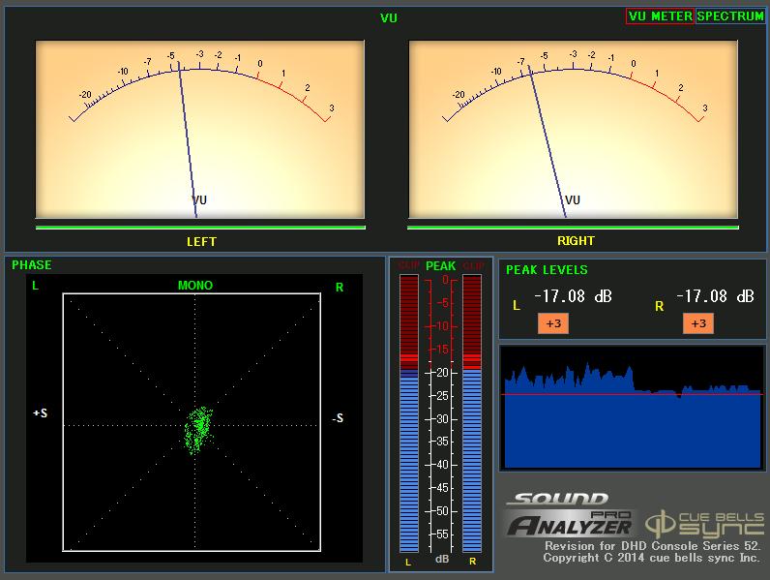Image resolution: width=770 pixels, height=580 pixels.
Task: Click the MONO label above phase scope
Action: tap(194, 286)
